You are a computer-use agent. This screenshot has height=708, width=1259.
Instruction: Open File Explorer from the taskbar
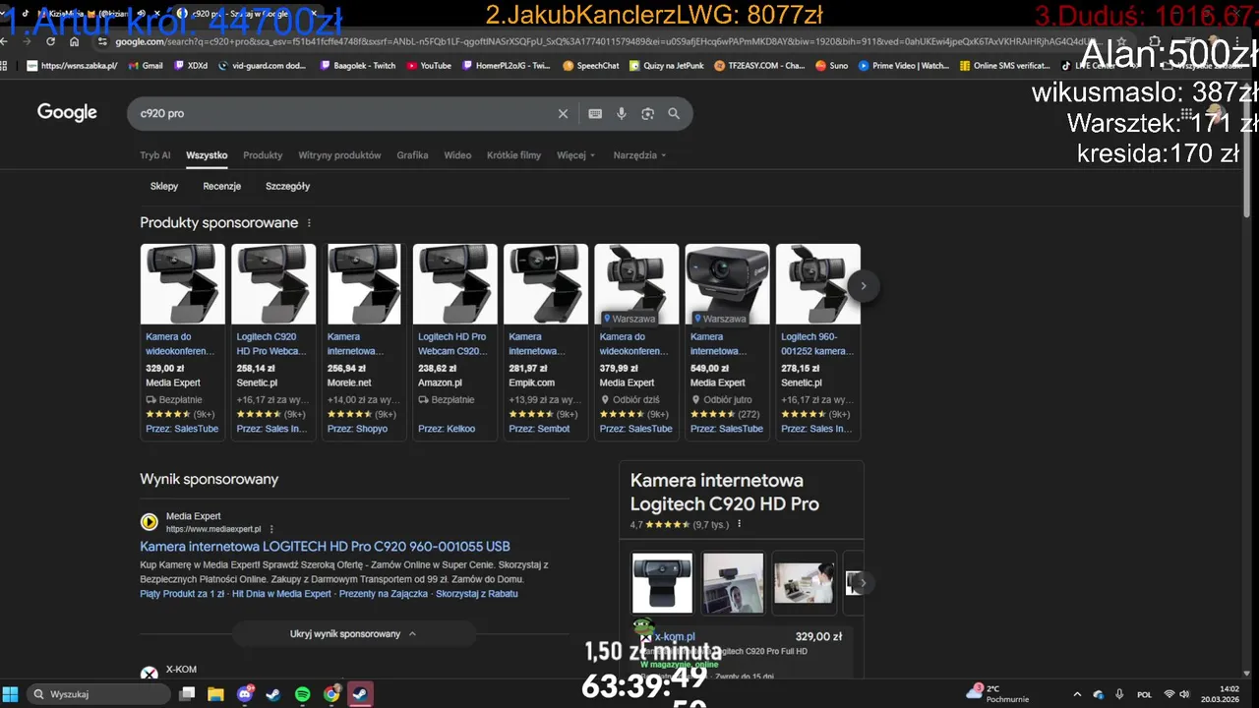pyautogui.click(x=215, y=694)
